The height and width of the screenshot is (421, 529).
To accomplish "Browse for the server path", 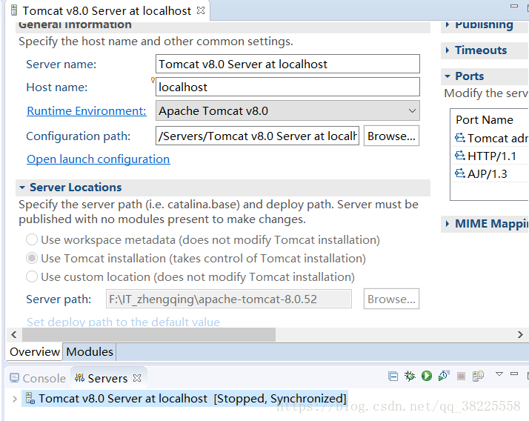I will [x=391, y=299].
